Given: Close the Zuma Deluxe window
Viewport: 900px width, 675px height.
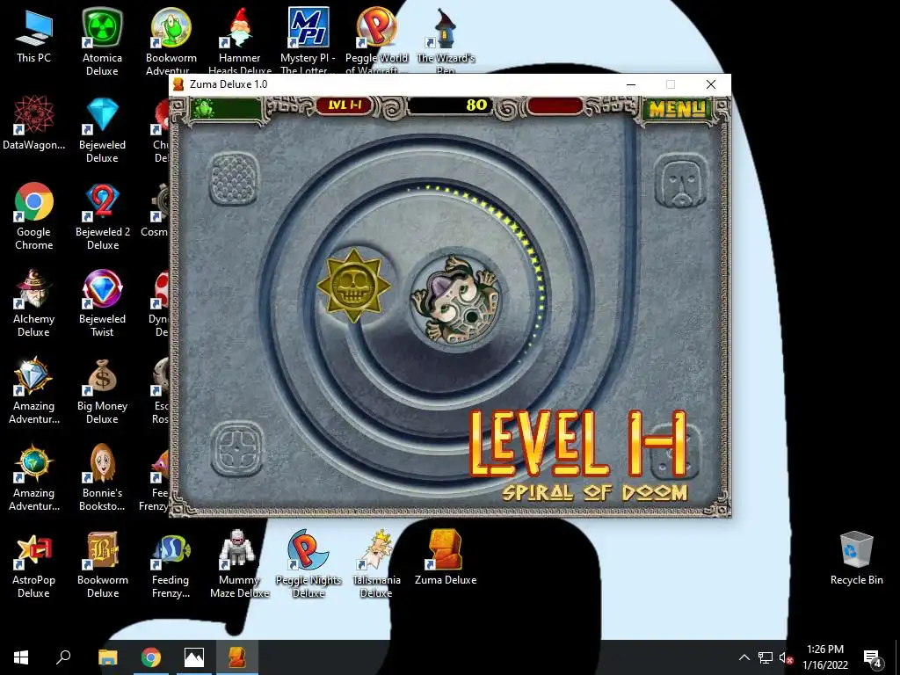Looking at the screenshot, I should click(710, 84).
